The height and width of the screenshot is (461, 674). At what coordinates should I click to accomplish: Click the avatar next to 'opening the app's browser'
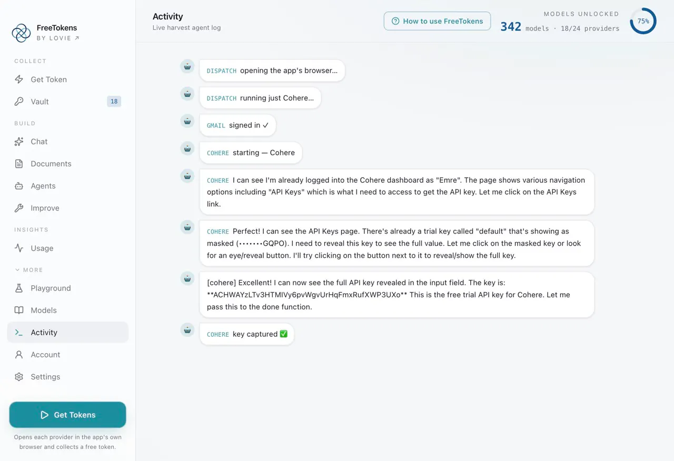point(187,66)
